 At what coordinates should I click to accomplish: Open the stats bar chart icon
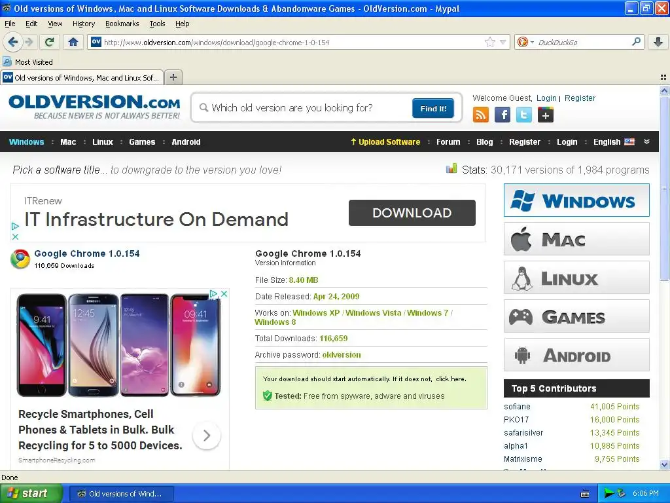451,169
